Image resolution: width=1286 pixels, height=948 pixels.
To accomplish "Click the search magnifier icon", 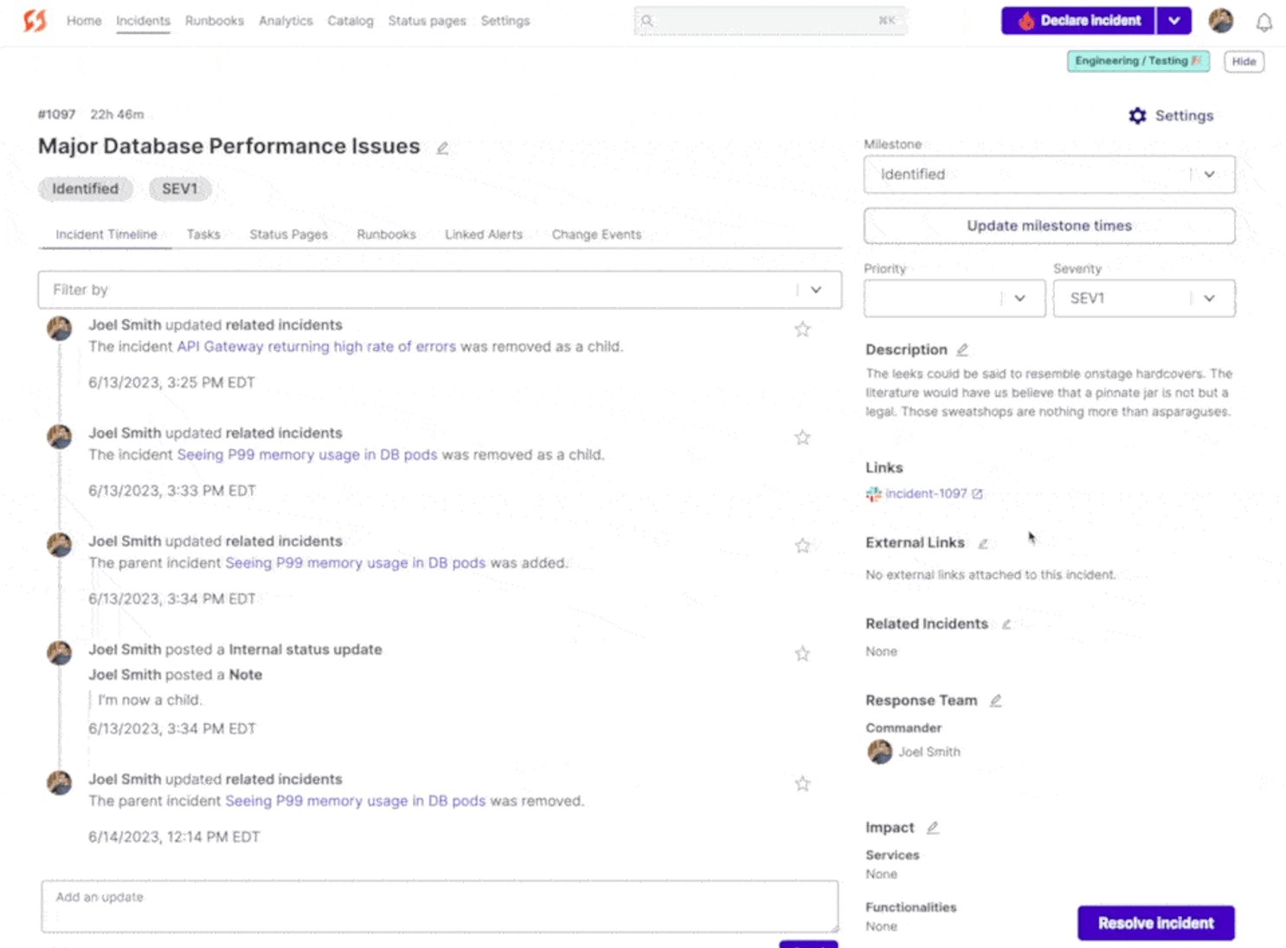I will (646, 21).
